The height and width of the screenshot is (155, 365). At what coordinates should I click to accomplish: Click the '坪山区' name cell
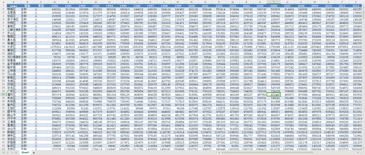14,33
